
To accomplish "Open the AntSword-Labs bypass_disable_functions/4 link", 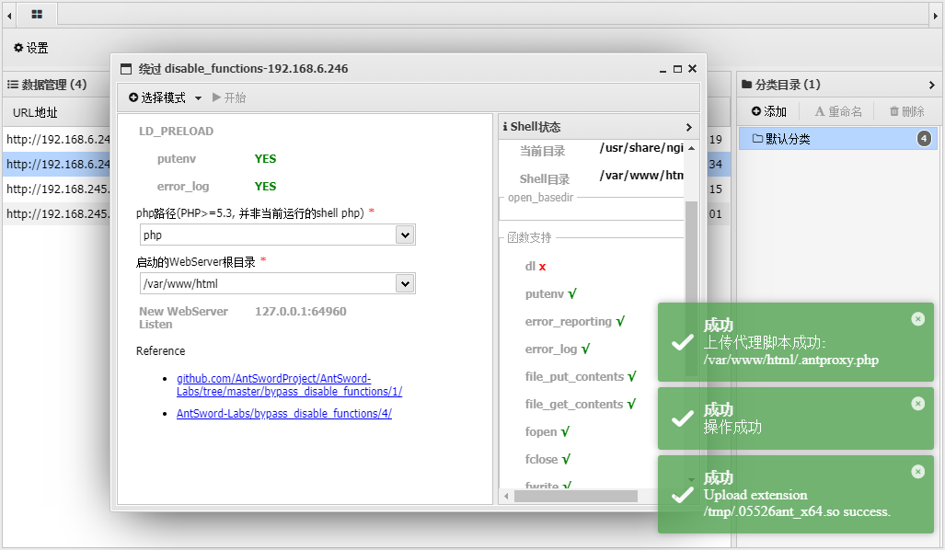I will [x=283, y=414].
